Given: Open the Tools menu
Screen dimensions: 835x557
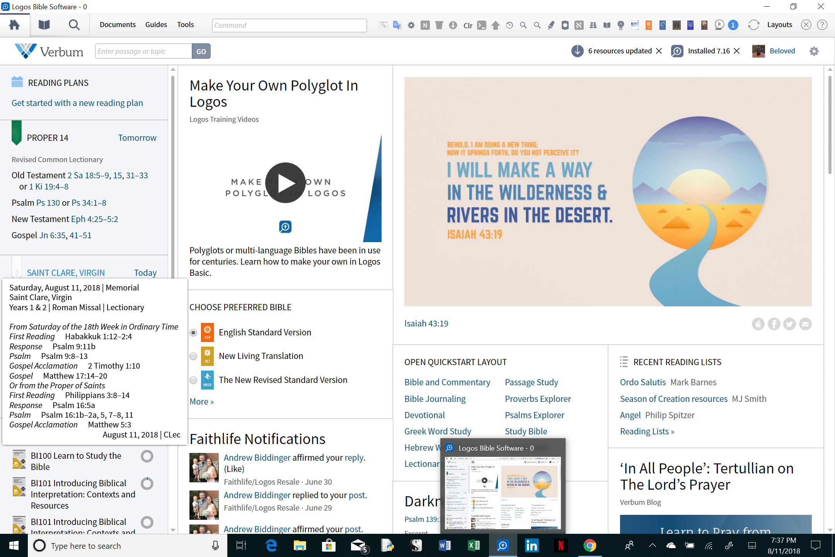Looking at the screenshot, I should coord(185,25).
